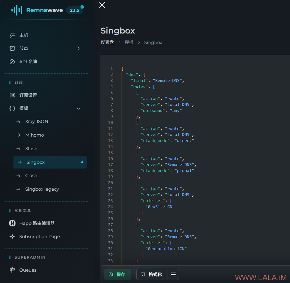Save the template with 保存 button

(118, 274)
